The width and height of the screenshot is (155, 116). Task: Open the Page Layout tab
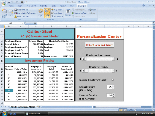(x=31, y=6)
